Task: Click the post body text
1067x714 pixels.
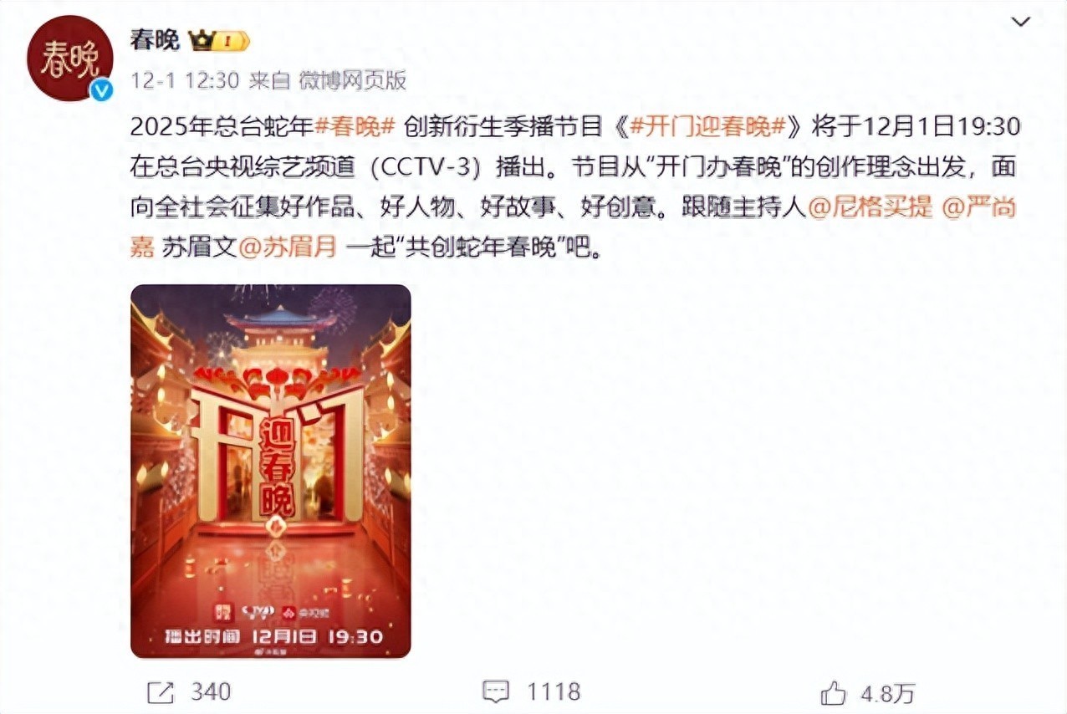Action: (x=574, y=187)
